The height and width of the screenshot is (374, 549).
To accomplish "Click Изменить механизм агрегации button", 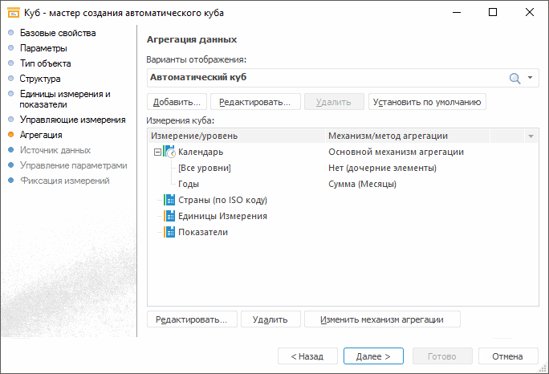I will pyautogui.click(x=381, y=319).
